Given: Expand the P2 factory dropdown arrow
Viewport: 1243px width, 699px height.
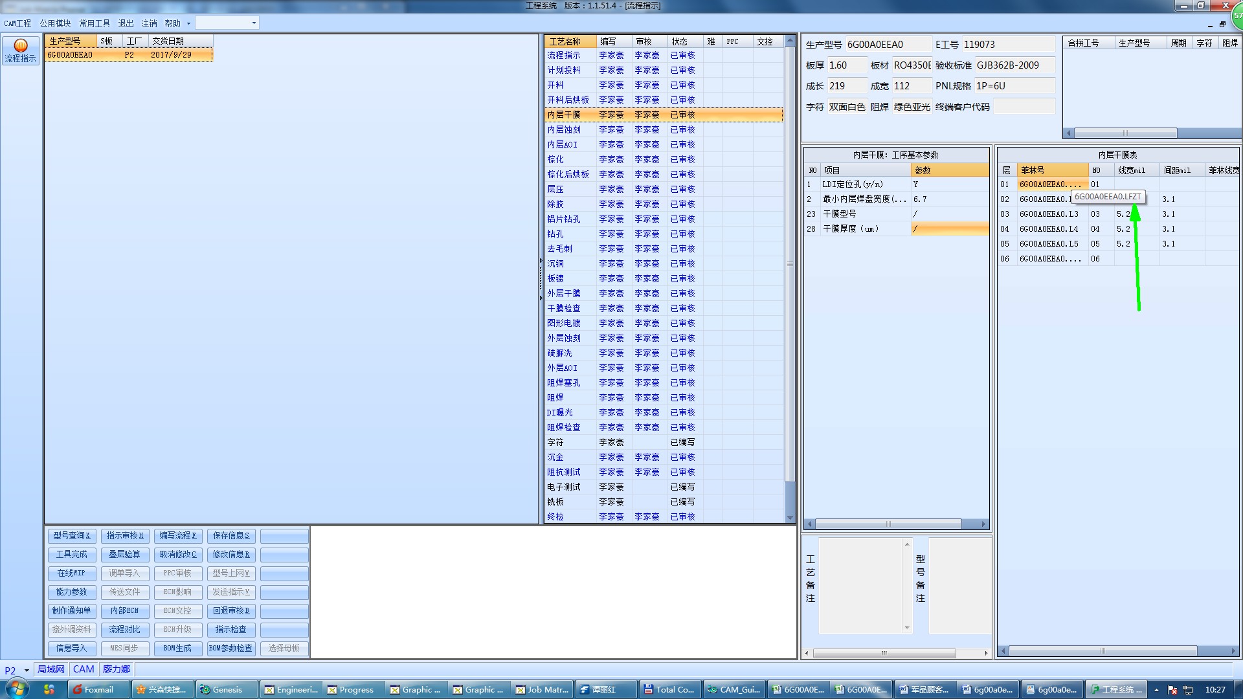Looking at the screenshot, I should [27, 670].
